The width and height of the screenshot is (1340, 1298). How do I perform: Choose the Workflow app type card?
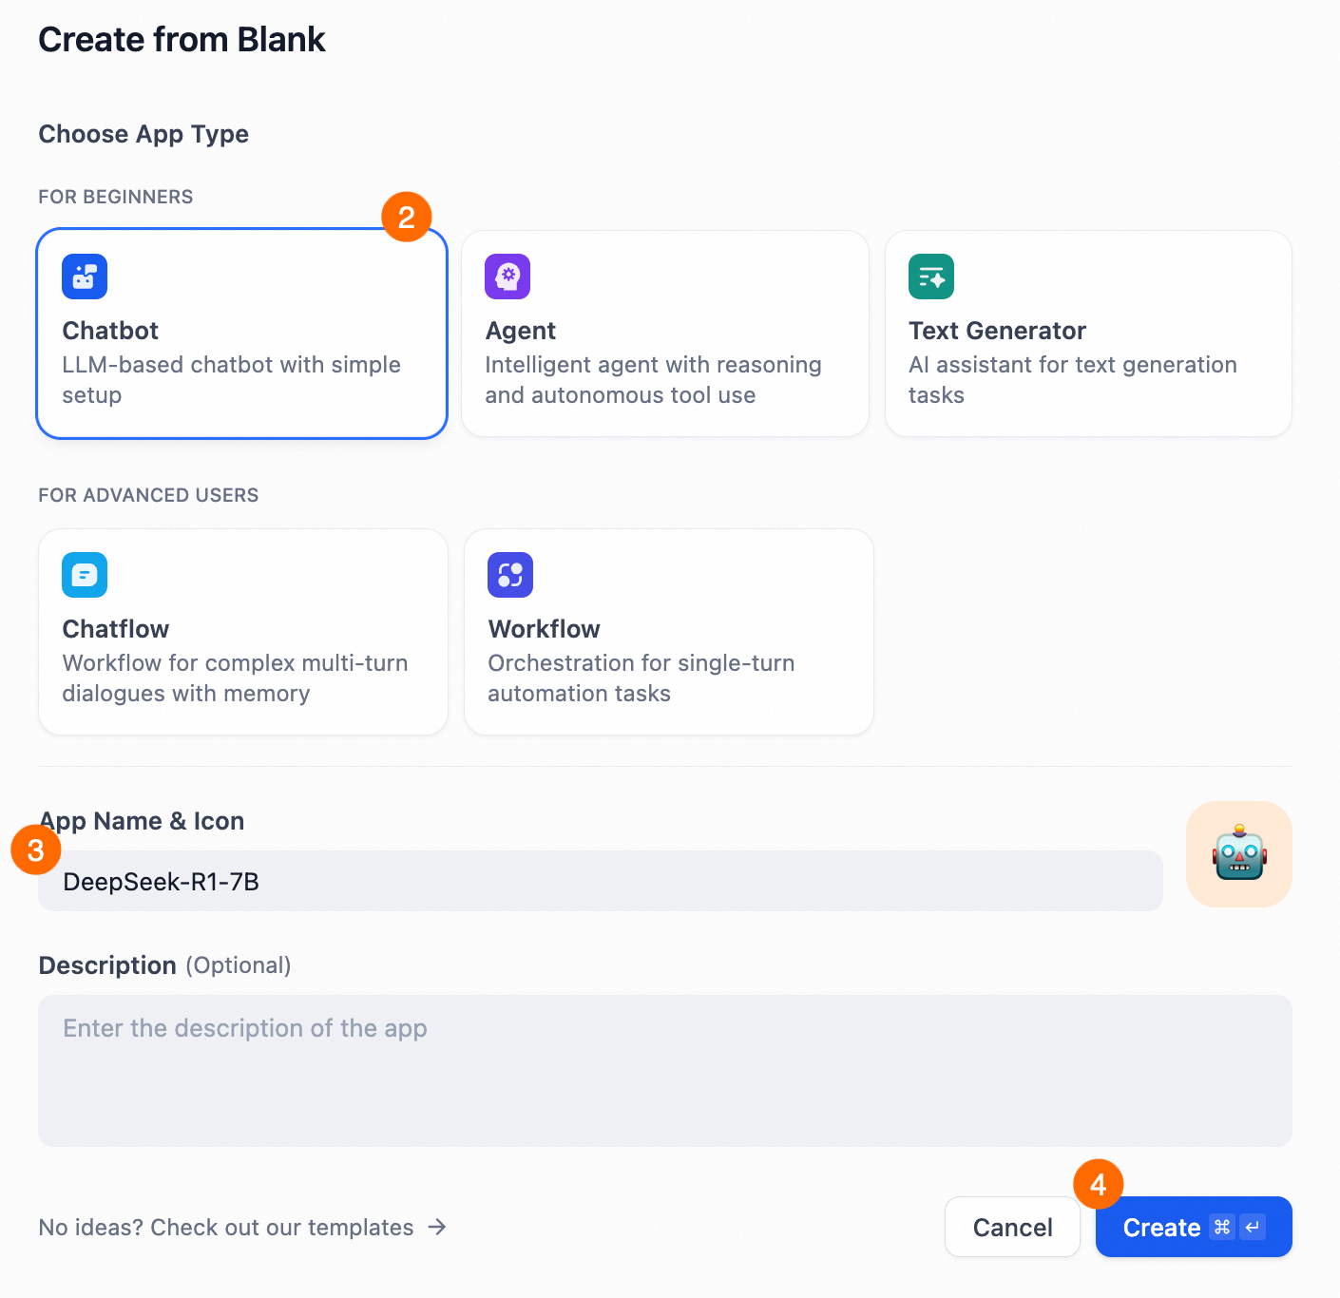(668, 632)
